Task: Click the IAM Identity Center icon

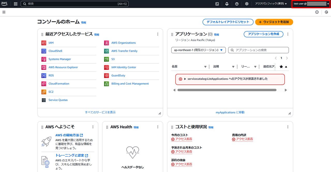Action: click(107, 68)
